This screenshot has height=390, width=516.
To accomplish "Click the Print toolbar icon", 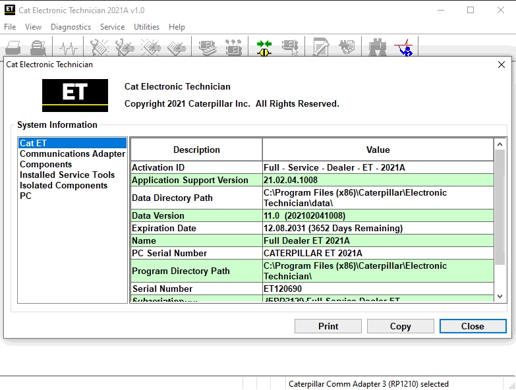I will 13,47.
